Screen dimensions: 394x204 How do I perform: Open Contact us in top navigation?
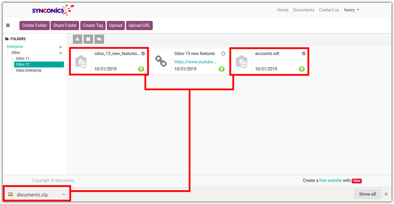[x=329, y=10]
